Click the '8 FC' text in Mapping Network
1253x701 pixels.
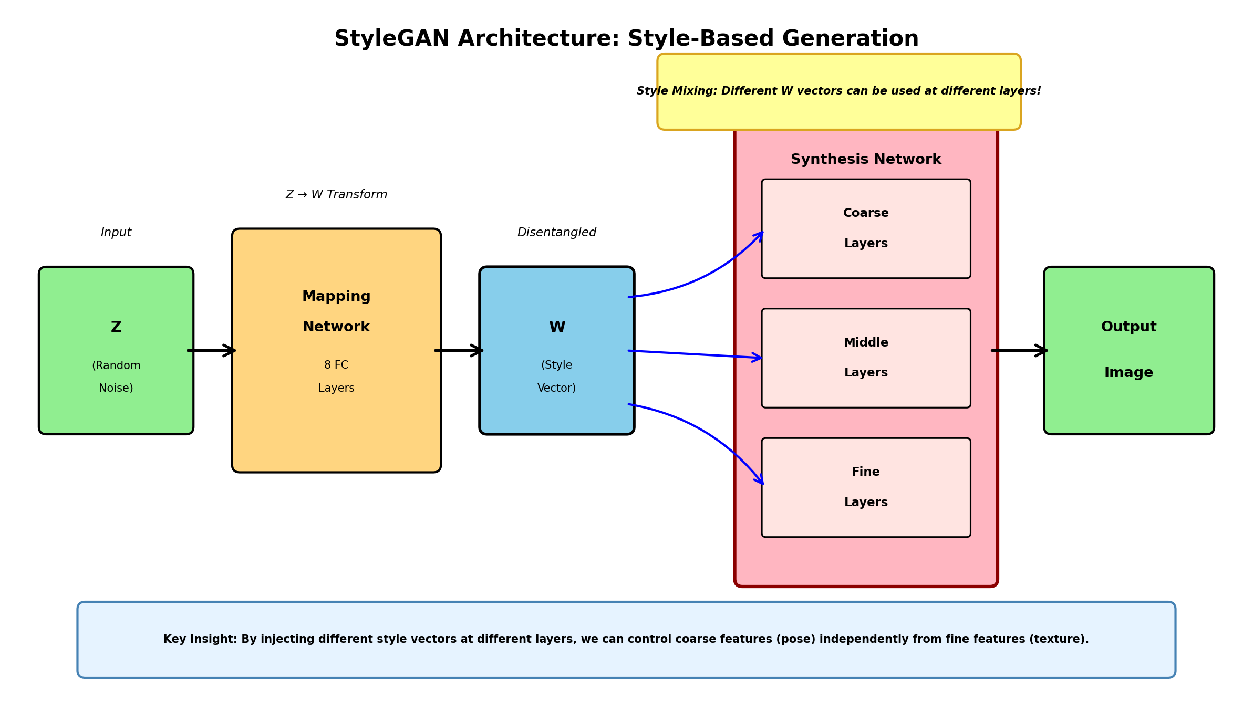(336, 365)
